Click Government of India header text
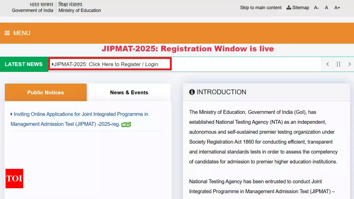Image resolution: width=354 pixels, height=199 pixels. (33, 11)
